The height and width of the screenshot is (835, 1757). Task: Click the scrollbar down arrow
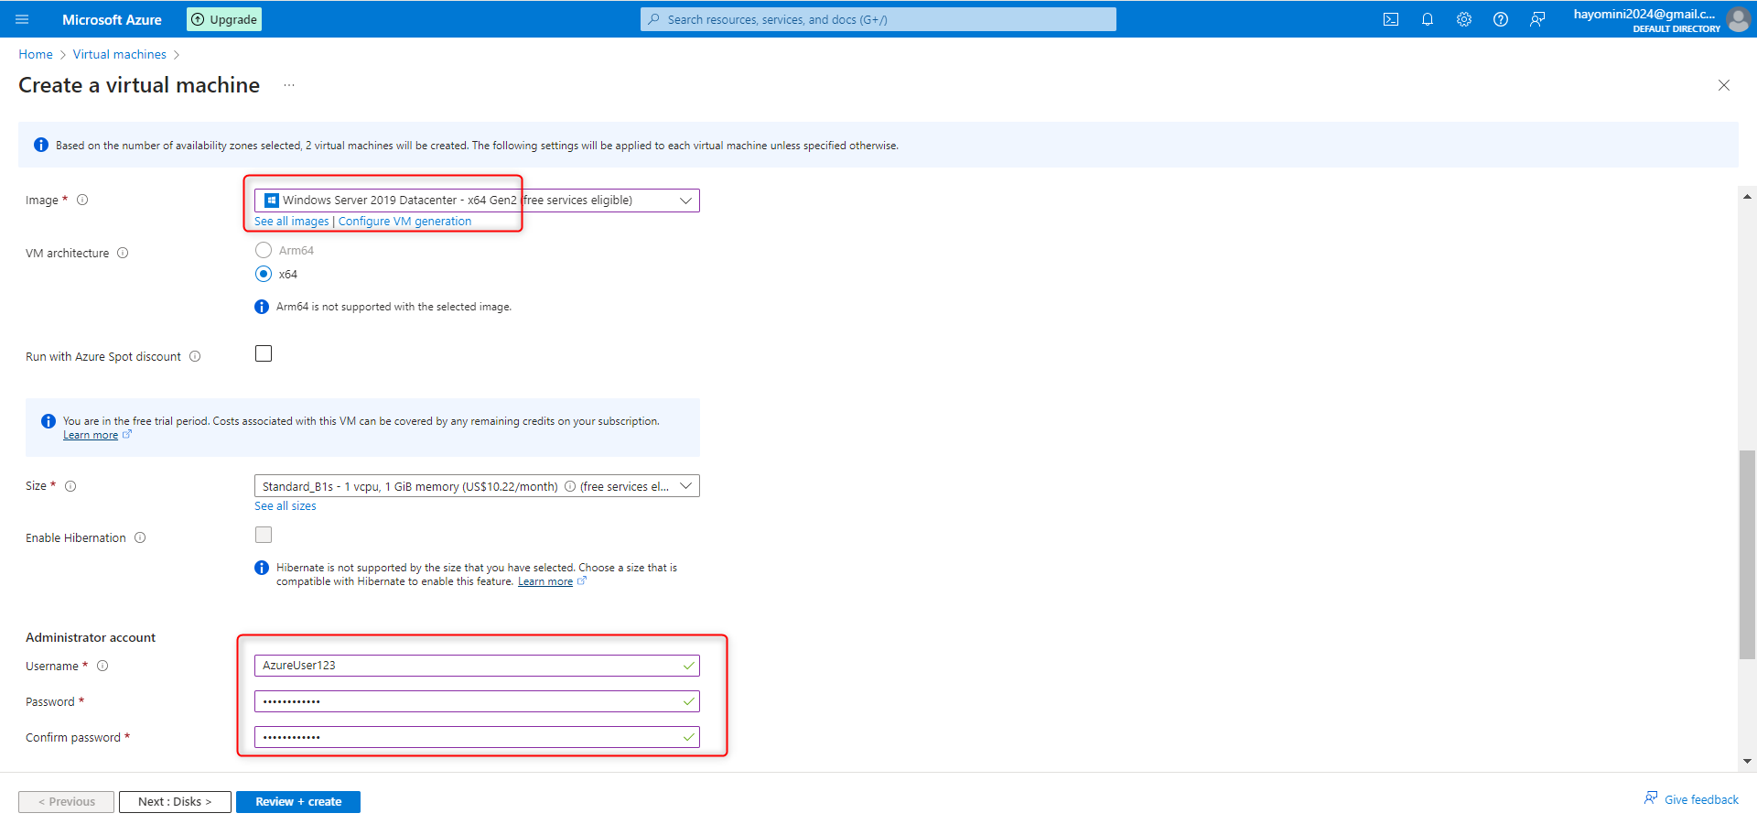click(x=1748, y=761)
